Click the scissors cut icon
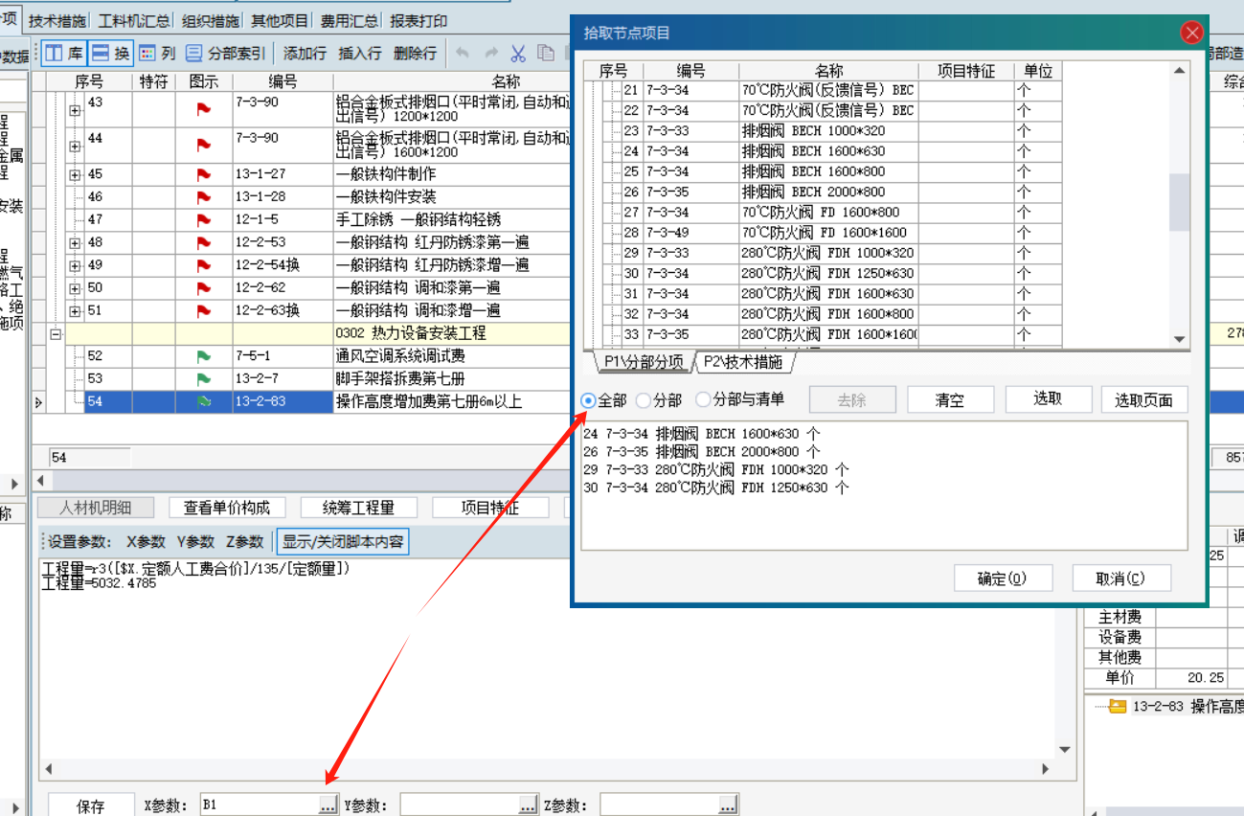Viewport: 1244px width, 816px height. pos(518,54)
